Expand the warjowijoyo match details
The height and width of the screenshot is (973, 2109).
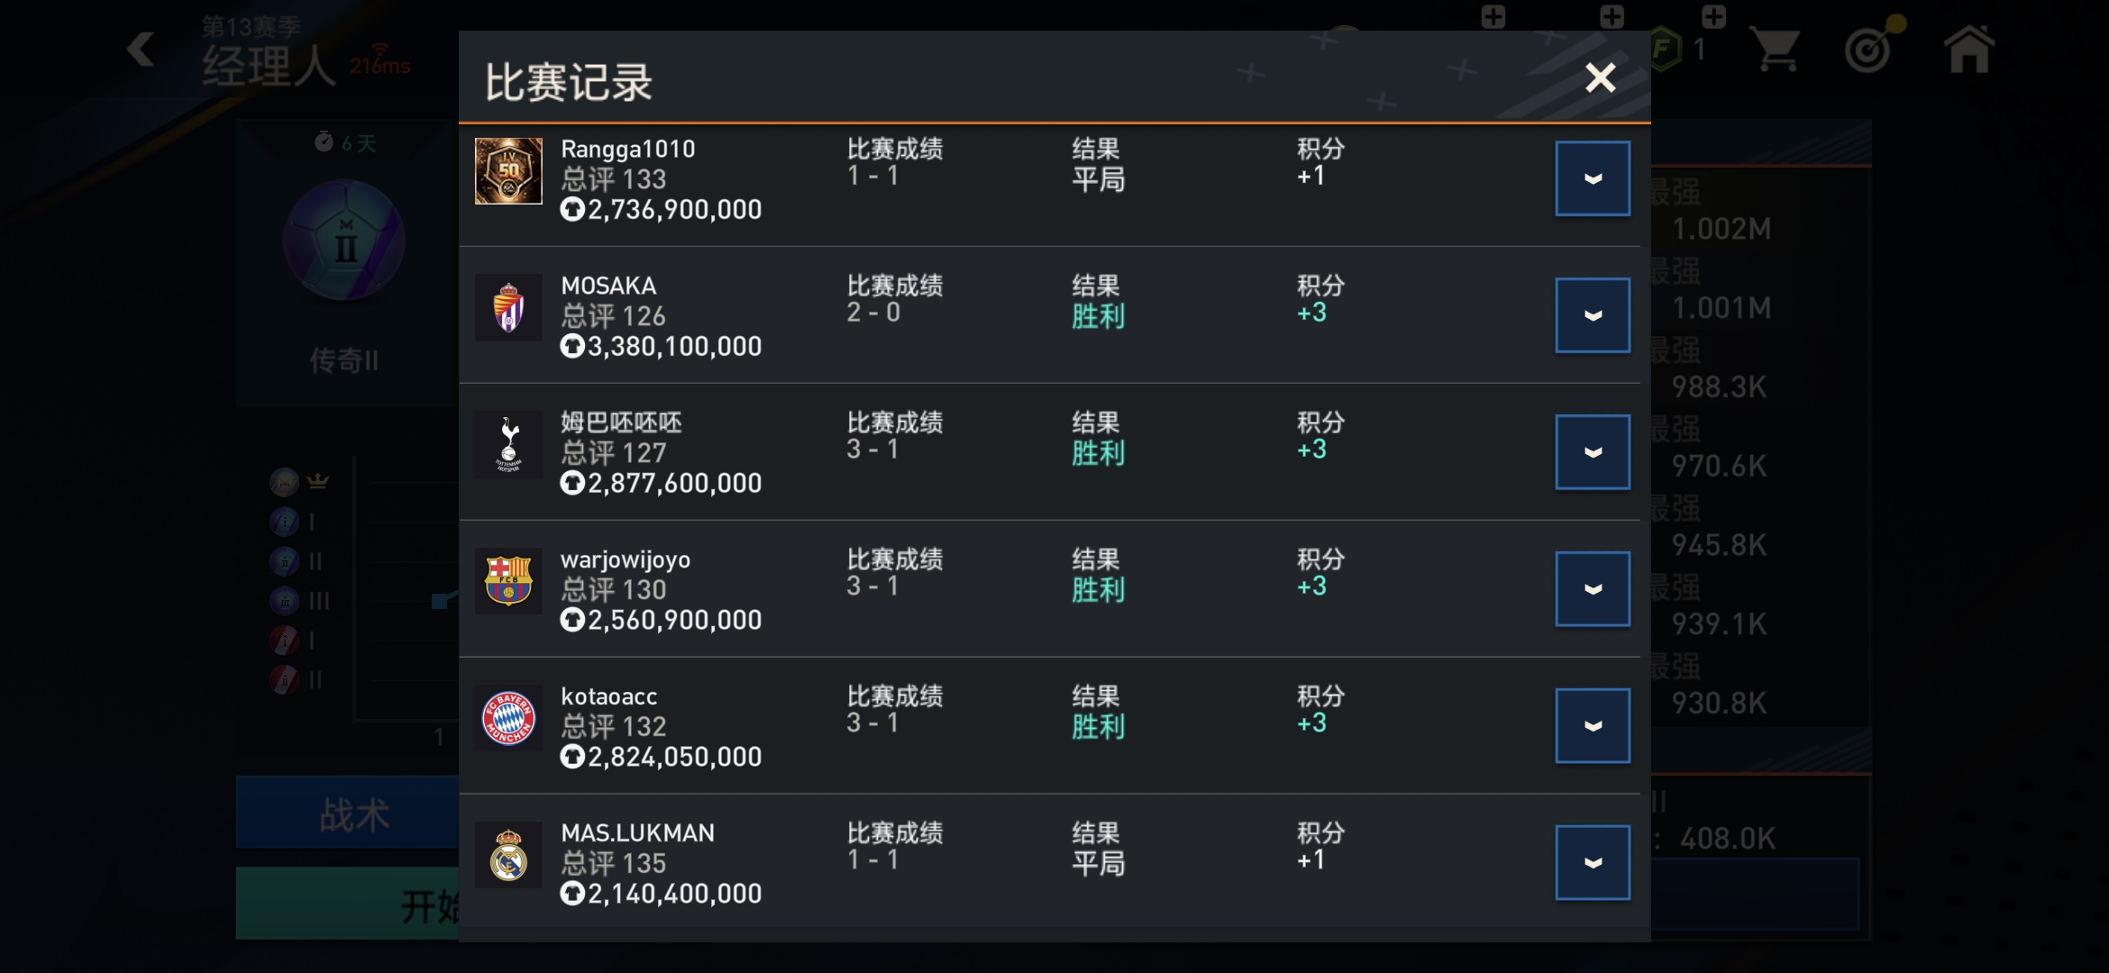point(1593,589)
